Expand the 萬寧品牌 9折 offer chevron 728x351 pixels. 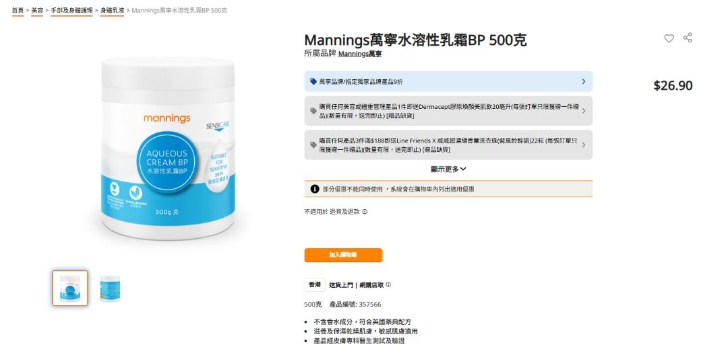click(584, 81)
